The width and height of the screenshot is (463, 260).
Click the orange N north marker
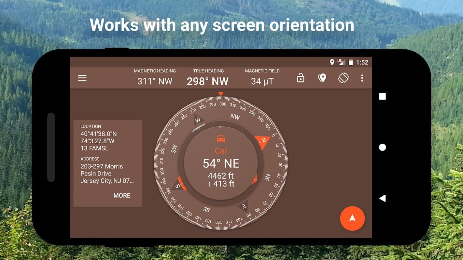263,142
